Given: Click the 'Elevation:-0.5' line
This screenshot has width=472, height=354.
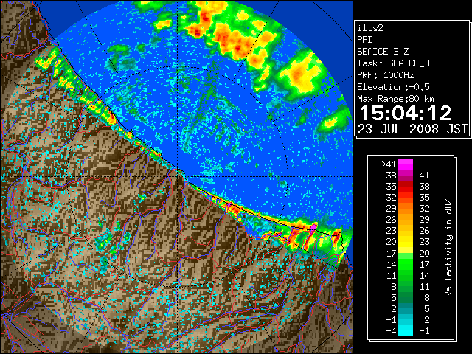Looking at the screenshot, I should pos(393,87).
